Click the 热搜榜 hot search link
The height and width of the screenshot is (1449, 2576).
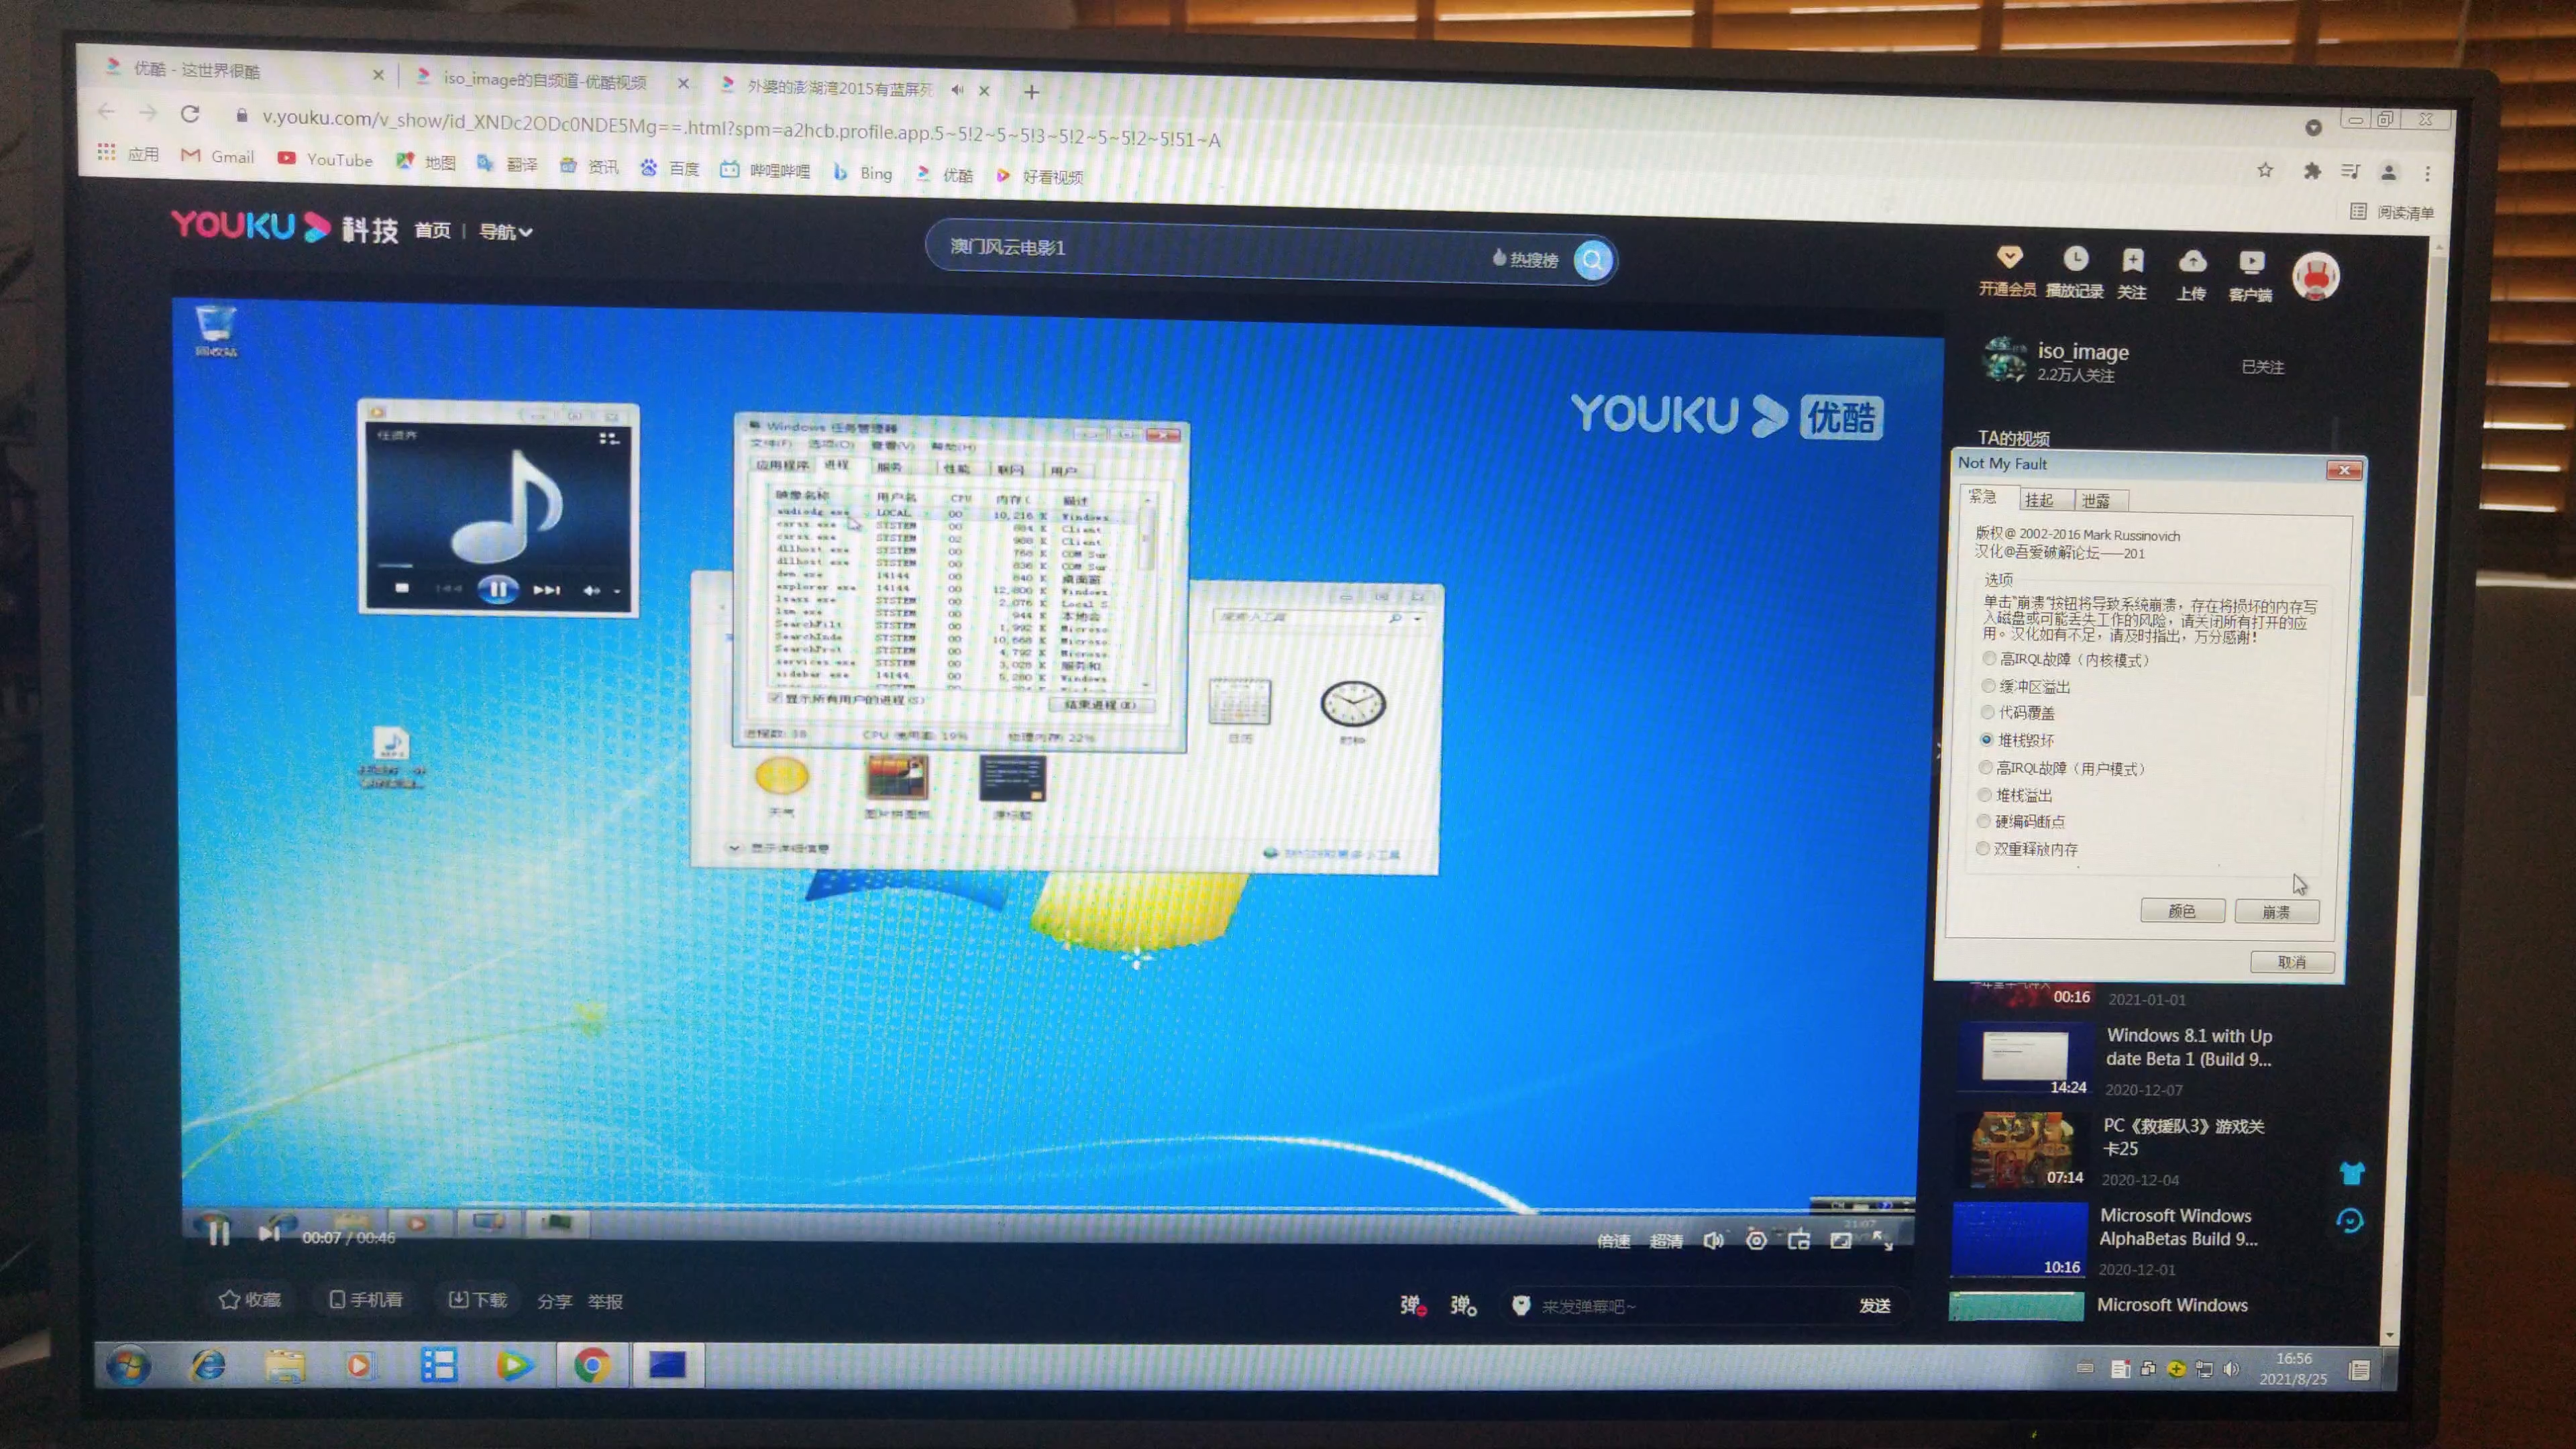tap(1525, 259)
